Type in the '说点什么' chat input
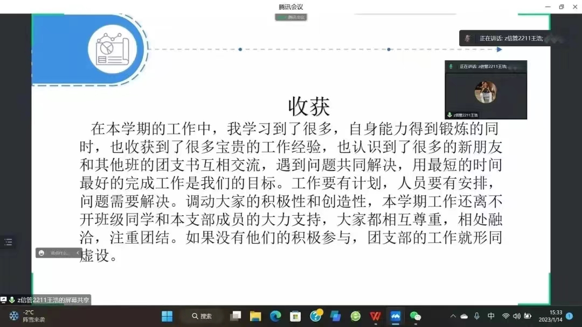The image size is (582, 327). (x=60, y=253)
